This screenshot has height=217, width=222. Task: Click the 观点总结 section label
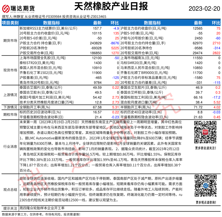point(10,190)
